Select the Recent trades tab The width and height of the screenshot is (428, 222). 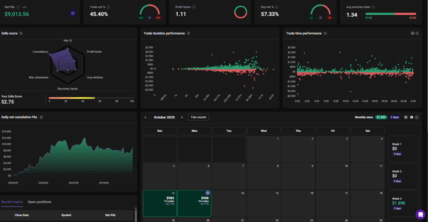click(x=12, y=202)
